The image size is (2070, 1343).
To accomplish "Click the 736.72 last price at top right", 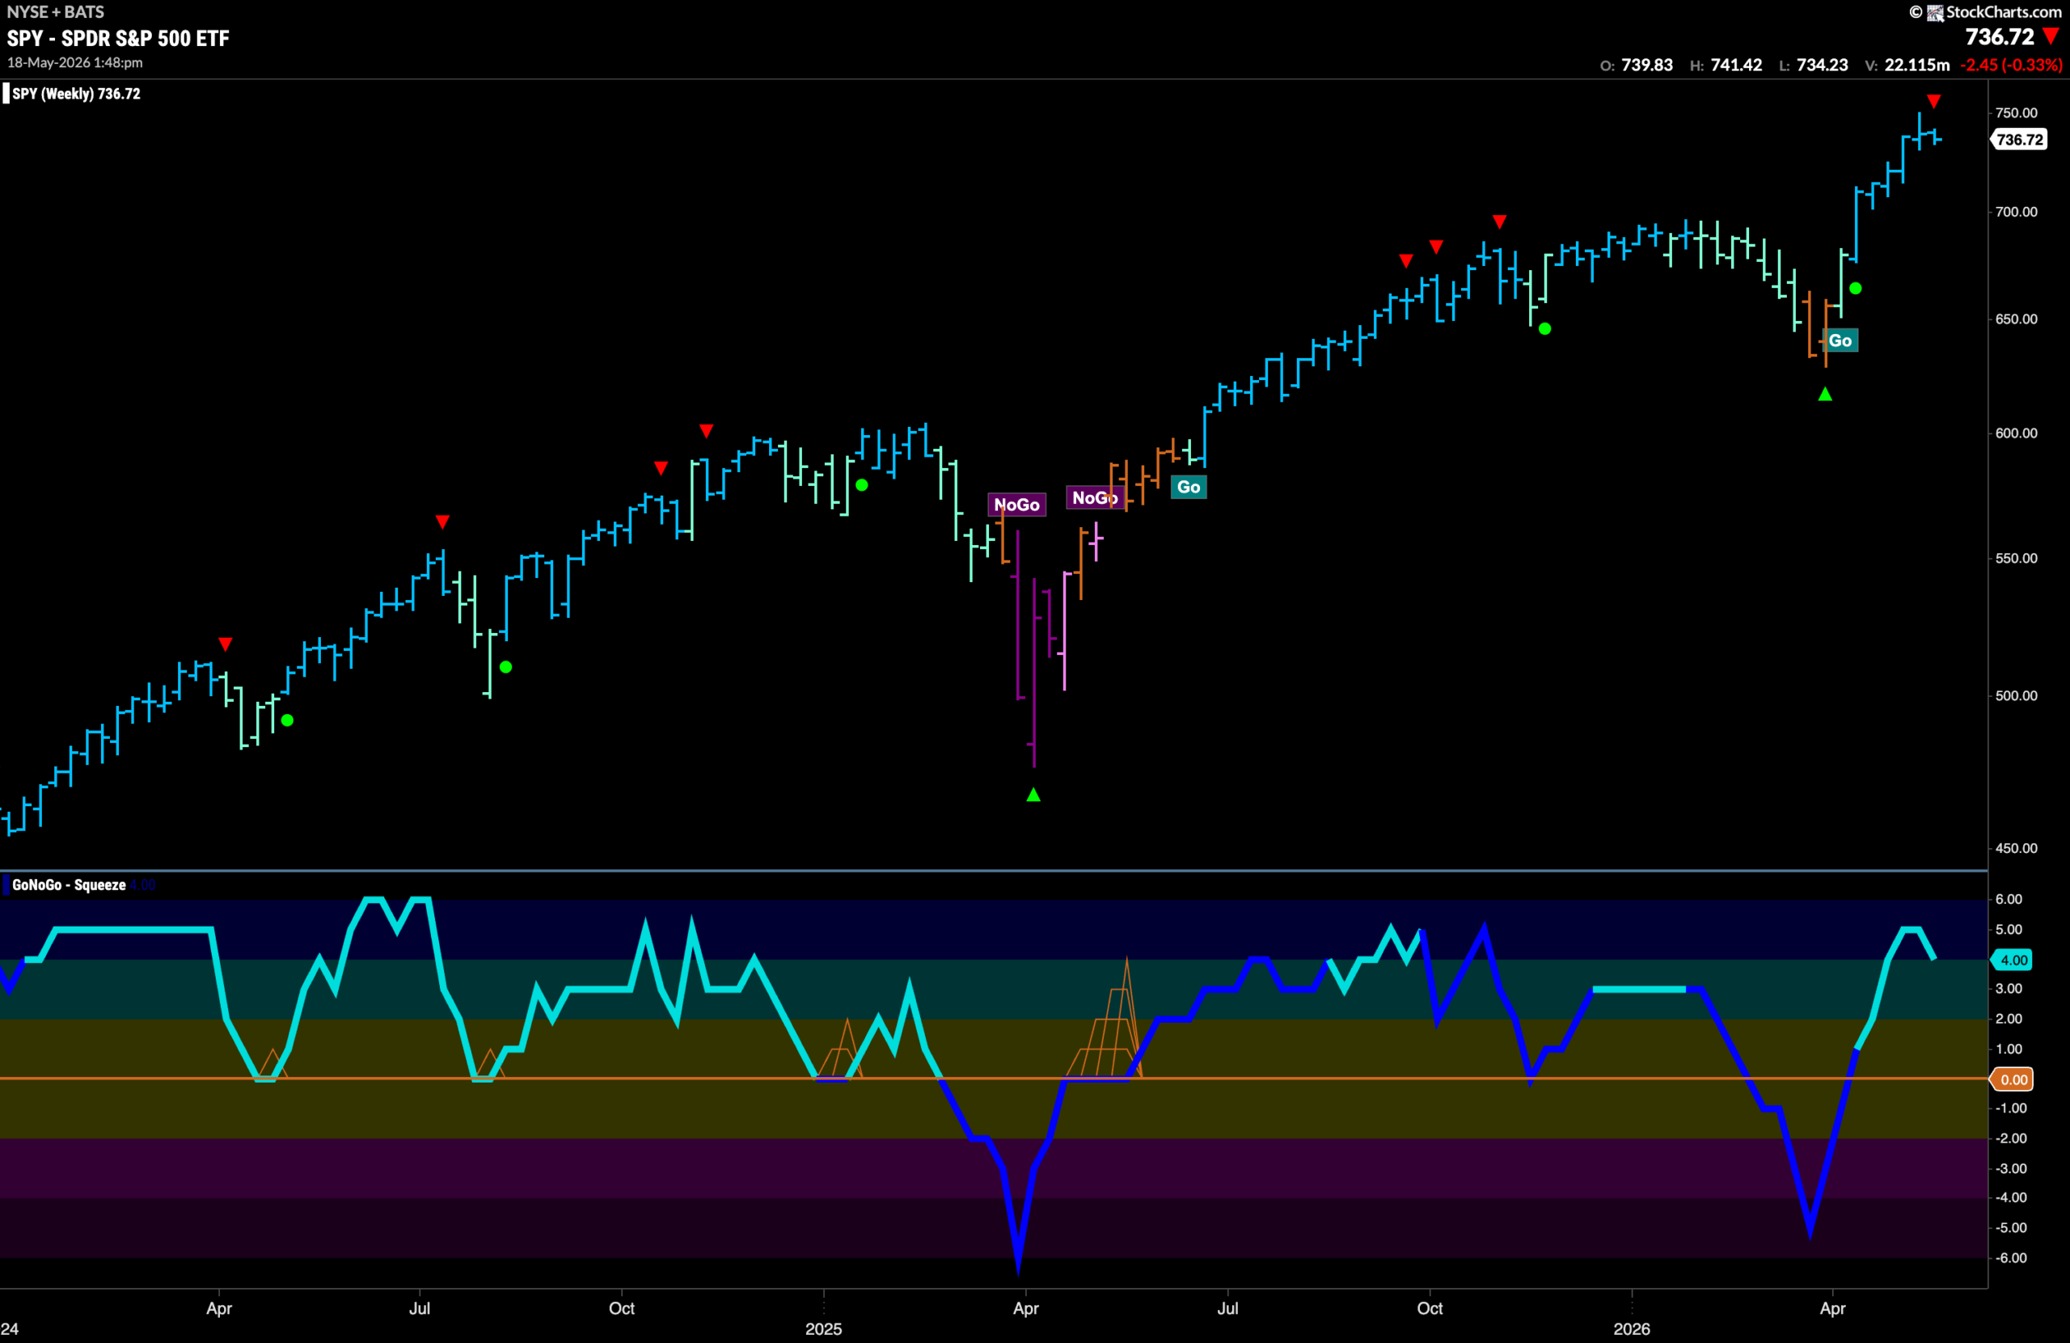I will click(2000, 36).
